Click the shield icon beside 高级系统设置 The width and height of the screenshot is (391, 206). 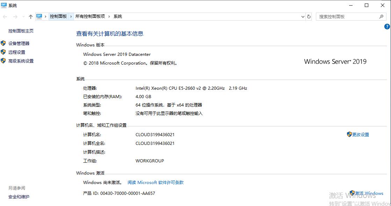click(x=3, y=61)
